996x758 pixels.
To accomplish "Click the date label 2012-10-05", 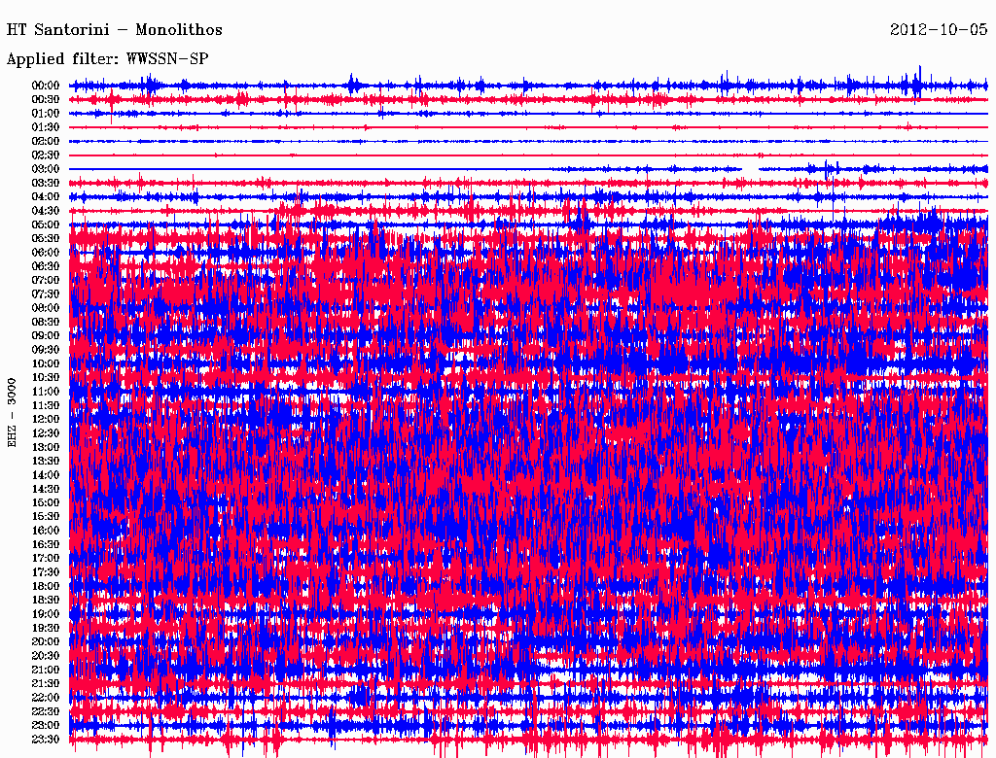I will [x=939, y=29].
